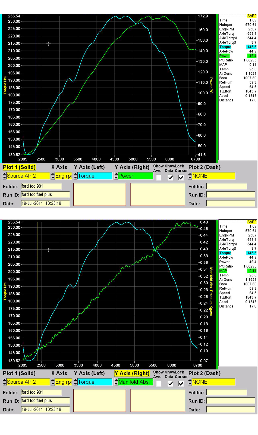
Task: Step the Power Y Axis (Right) selector arrows
Action: pyautogui.click(x=116, y=176)
